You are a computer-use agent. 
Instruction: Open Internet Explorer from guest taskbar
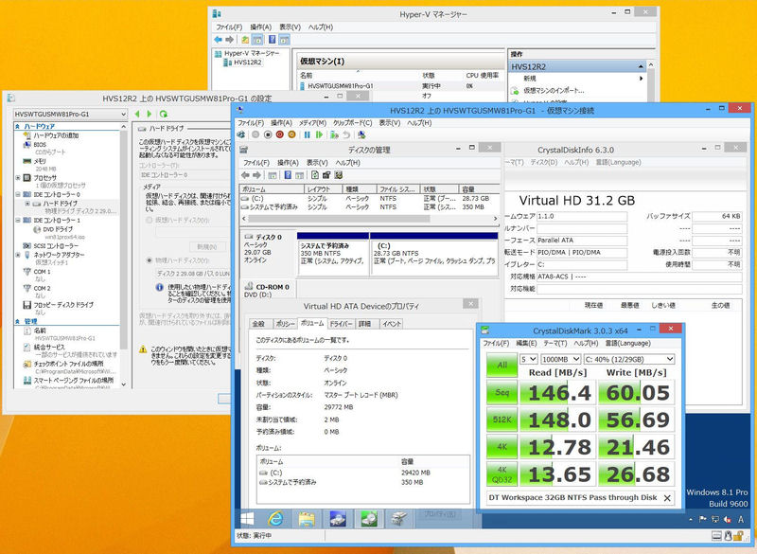point(275,519)
